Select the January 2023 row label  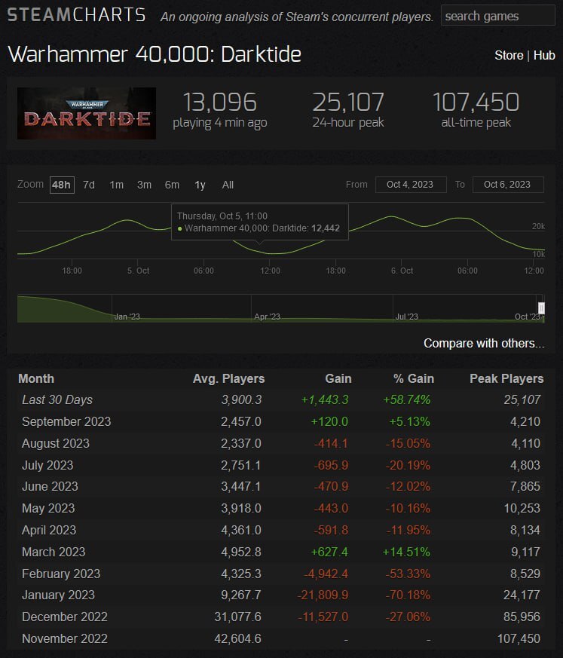[x=58, y=595]
